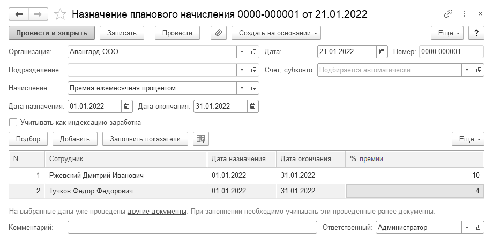This screenshot has width=485, height=234.
Task: Add document to favorites star
Action: point(61,13)
